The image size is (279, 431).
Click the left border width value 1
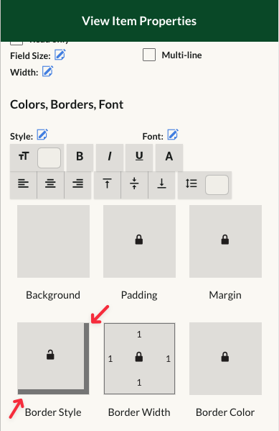tap(110, 359)
